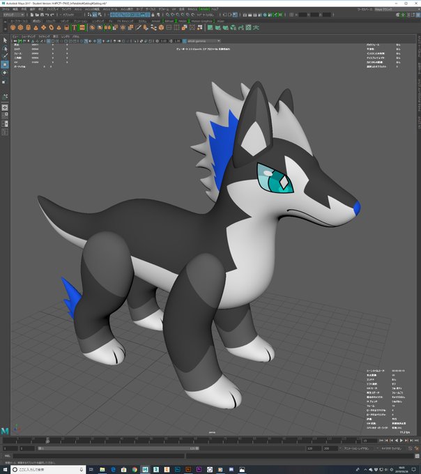This screenshot has width=421, height=474.
Task: Click the SVG tool icon next to the T icon
Action: [x=82, y=27]
